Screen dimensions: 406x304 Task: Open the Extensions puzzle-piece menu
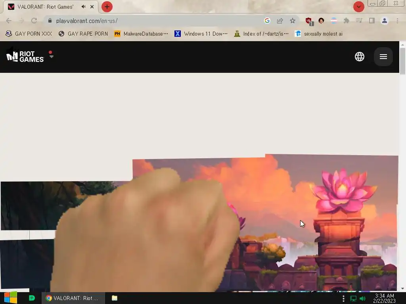tap(347, 21)
